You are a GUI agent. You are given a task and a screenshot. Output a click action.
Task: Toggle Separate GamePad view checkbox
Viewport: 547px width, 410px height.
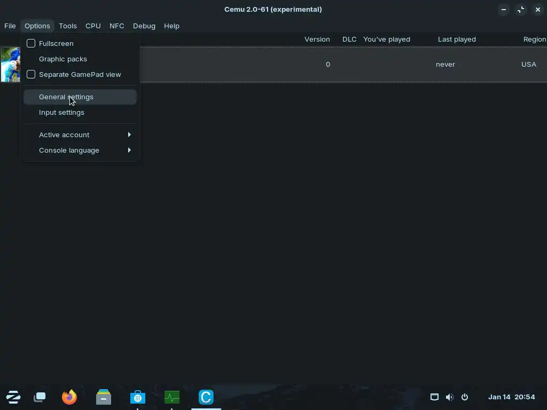pos(31,74)
